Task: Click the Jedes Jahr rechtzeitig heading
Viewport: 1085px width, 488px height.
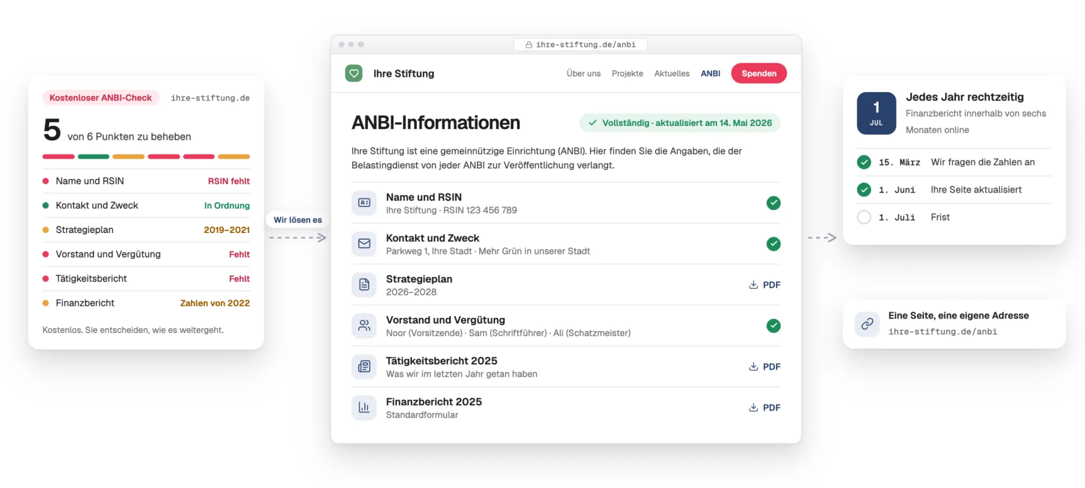Action: coord(965,97)
